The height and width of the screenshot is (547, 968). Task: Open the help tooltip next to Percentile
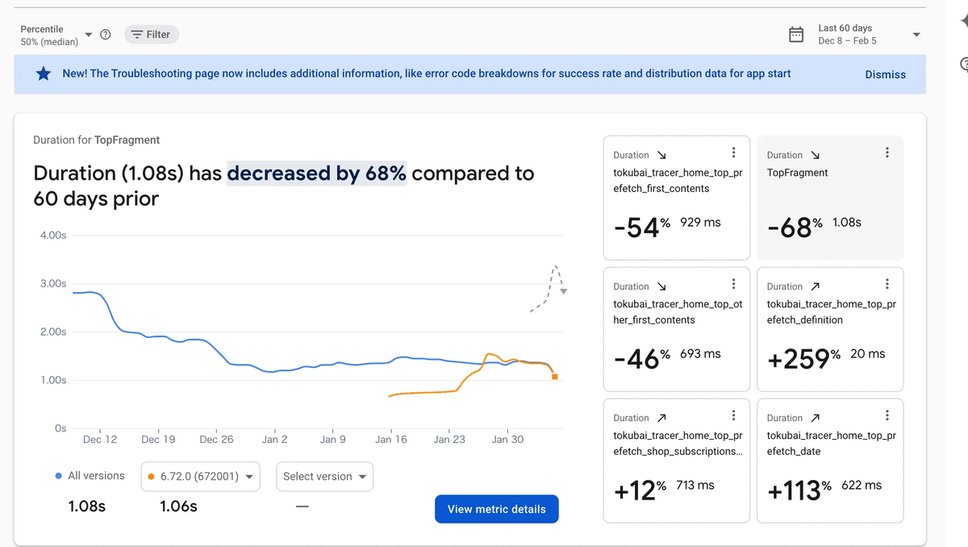pos(105,35)
